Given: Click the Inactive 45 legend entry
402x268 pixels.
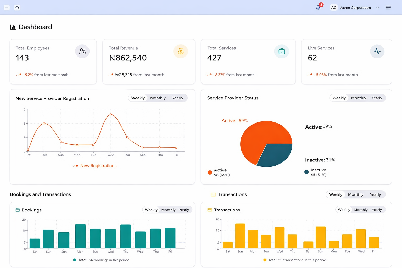Looking at the screenshot, I should click(x=318, y=172).
